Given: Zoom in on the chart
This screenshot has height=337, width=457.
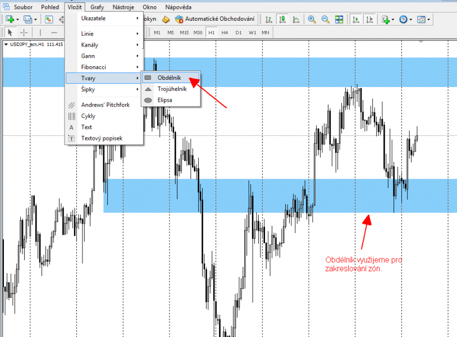Looking at the screenshot, I should [x=311, y=19].
